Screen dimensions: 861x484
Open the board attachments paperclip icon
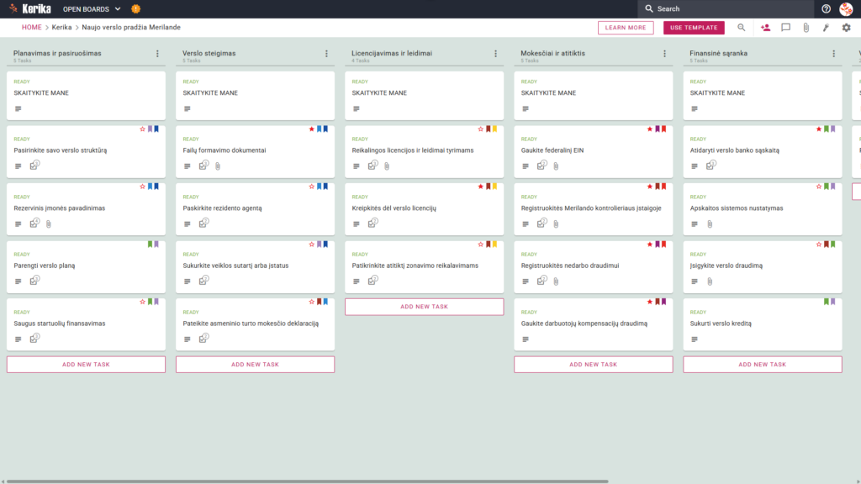[x=806, y=28]
